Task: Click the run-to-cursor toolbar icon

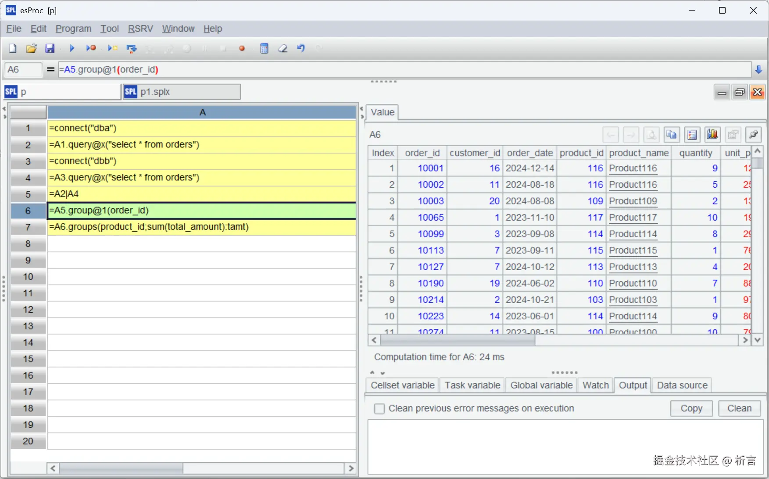Action: [113, 48]
